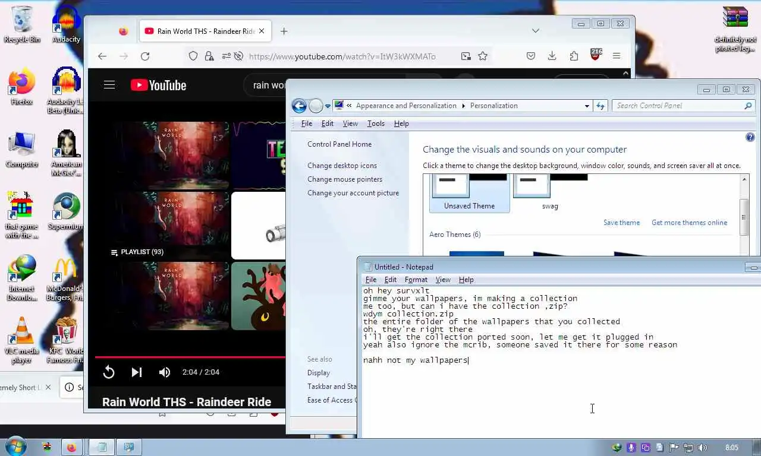This screenshot has height=456, width=761.
Task: Open the permissions icon in Firefox address bar
Action: point(226,56)
